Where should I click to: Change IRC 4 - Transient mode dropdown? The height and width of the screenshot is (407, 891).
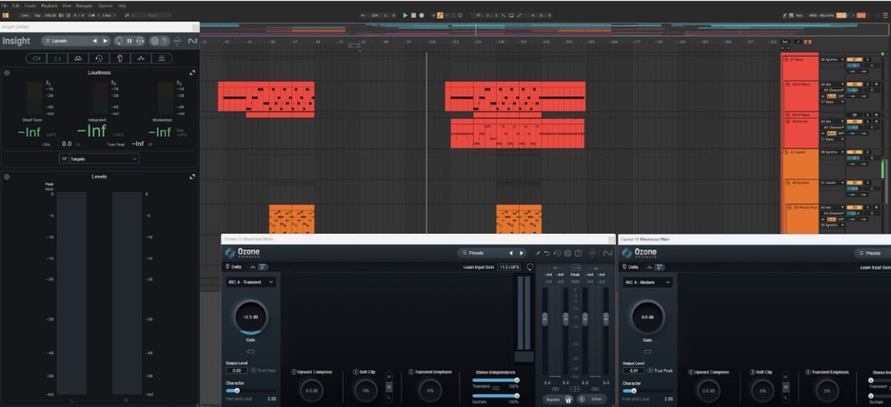[x=251, y=282]
